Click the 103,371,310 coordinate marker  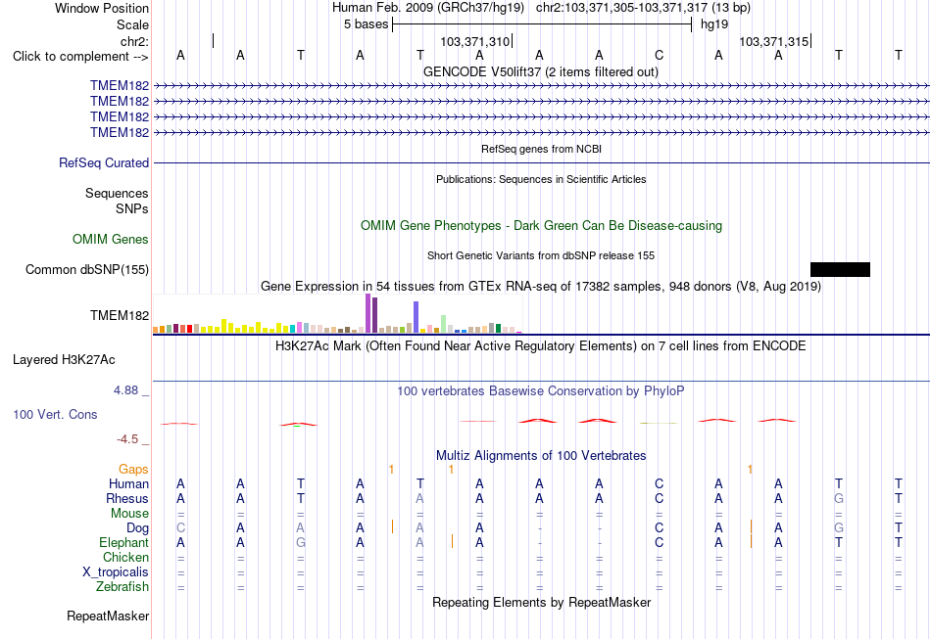click(x=475, y=41)
